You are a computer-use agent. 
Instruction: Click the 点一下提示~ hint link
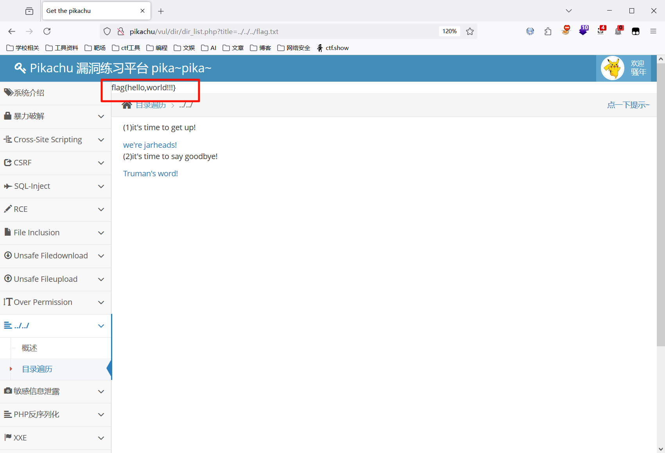(628, 105)
